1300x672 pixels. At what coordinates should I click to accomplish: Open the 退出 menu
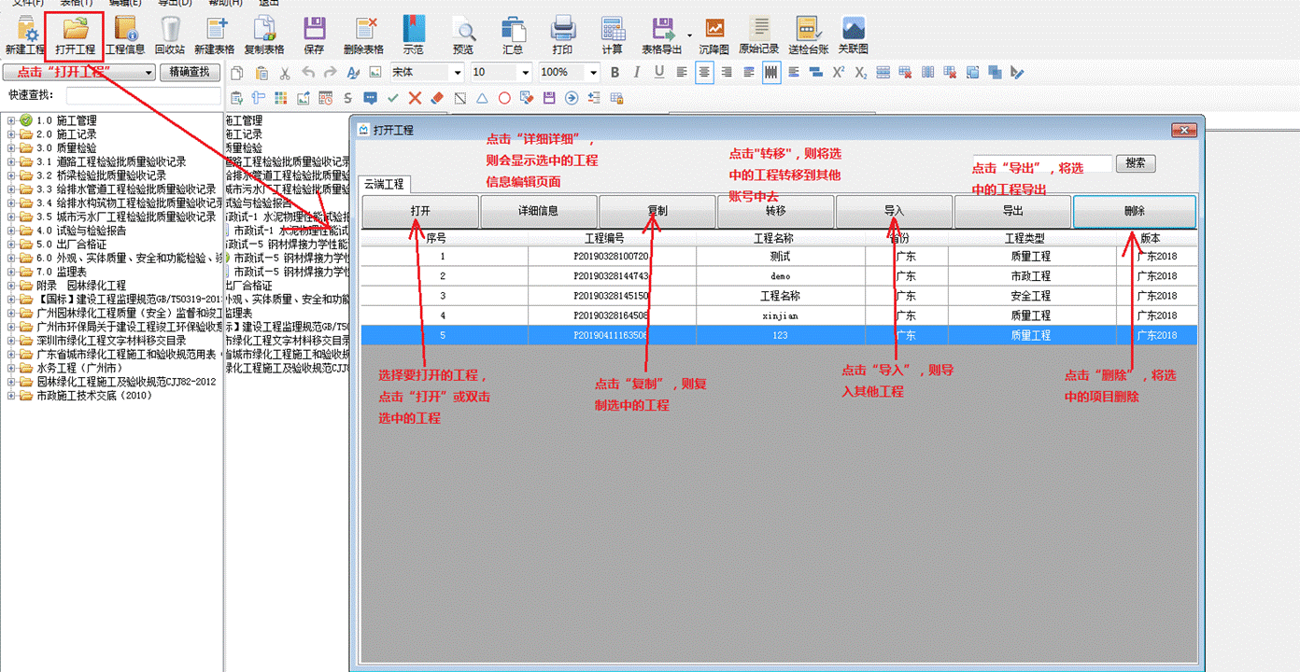(x=269, y=4)
